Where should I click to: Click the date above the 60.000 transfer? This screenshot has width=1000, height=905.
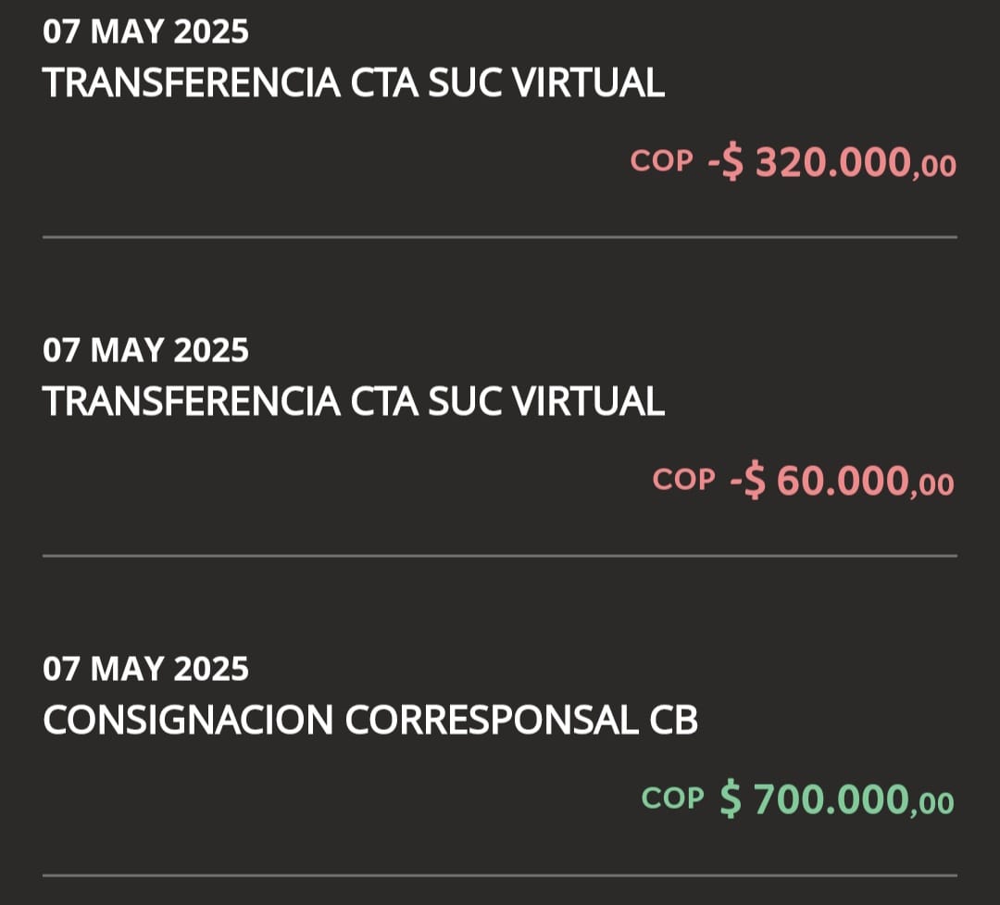pyautogui.click(x=145, y=350)
